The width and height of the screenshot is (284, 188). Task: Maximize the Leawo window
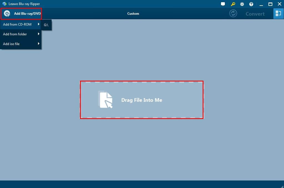click(270, 4)
